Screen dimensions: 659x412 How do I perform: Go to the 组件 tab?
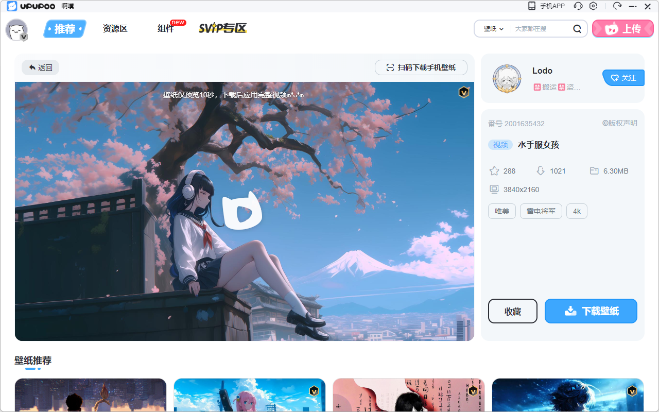[x=166, y=29]
